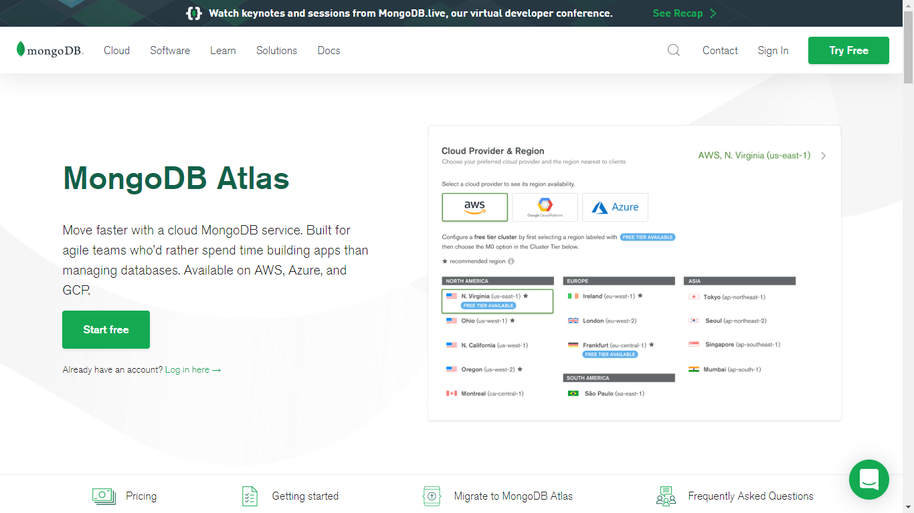Screen dimensions: 914x513
Task: Click the Ireland flag icon
Action: [573, 296]
